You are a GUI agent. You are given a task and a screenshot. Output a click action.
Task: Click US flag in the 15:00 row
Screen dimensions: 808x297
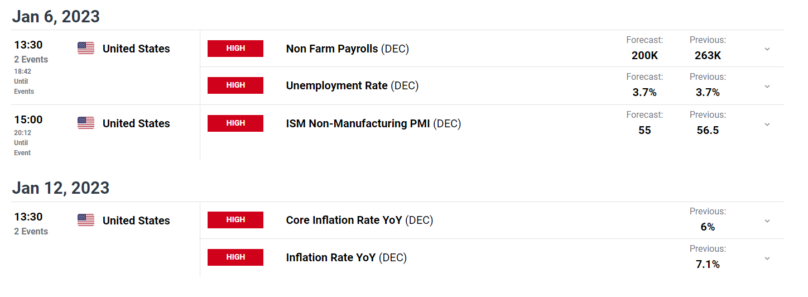[86, 123]
